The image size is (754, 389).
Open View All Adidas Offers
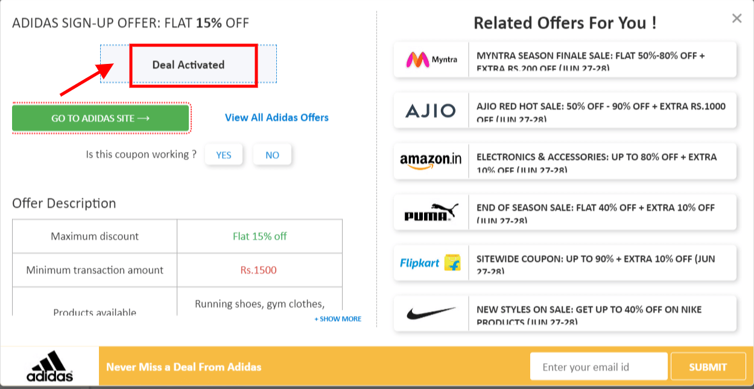point(276,117)
